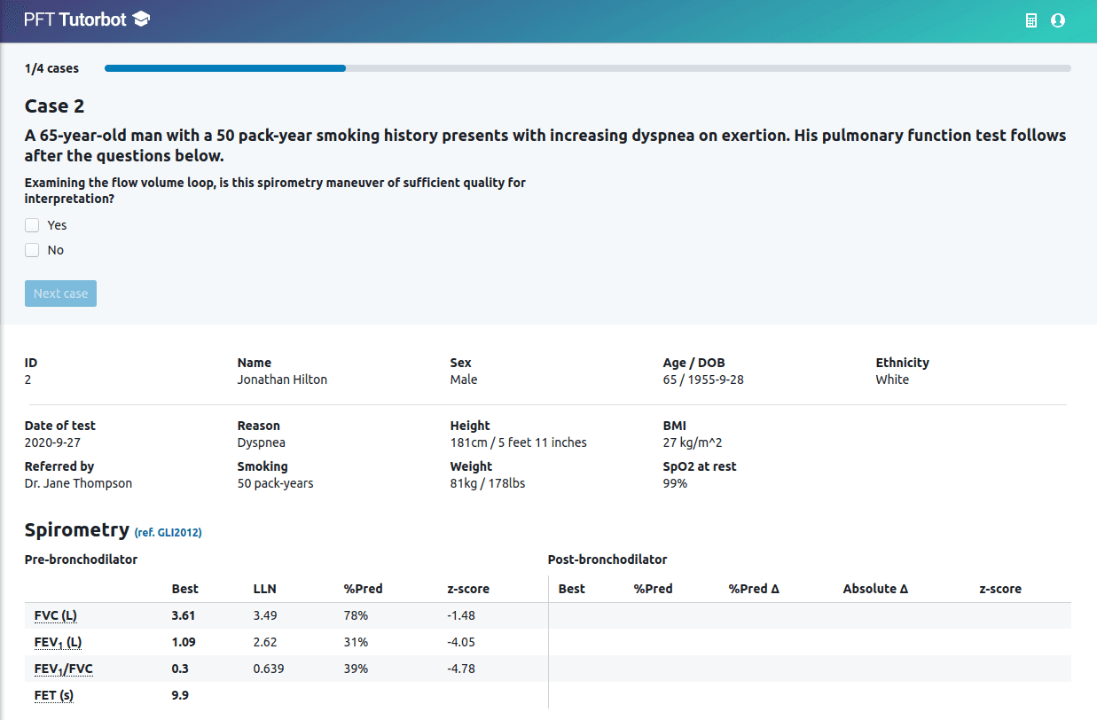Click the LLN column header
Viewport: 1097px width, 720px height.
pyautogui.click(x=264, y=589)
